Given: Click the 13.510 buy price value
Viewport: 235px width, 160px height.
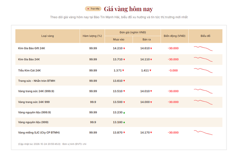Looking at the screenshot, I should click(117, 91).
